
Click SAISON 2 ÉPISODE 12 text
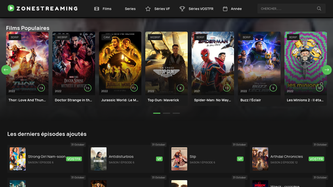(x=284, y=162)
